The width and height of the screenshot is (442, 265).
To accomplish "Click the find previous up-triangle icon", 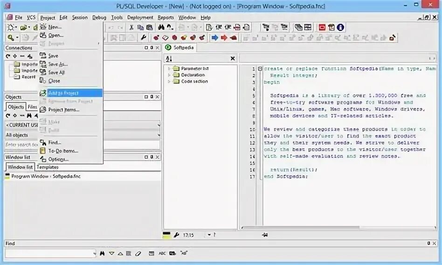I will coord(120,253).
